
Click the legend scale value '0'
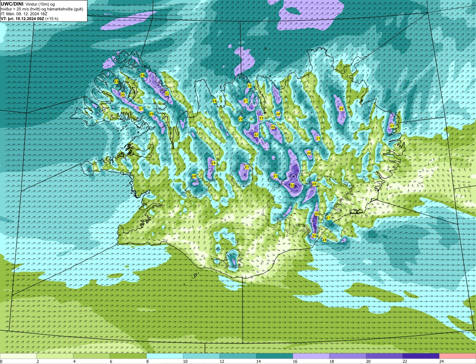(1, 361)
